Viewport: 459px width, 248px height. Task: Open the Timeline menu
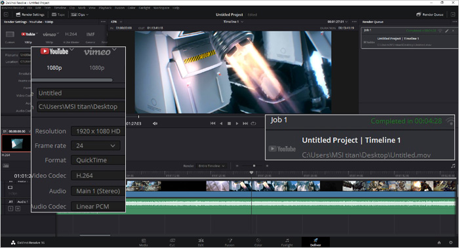(60, 8)
